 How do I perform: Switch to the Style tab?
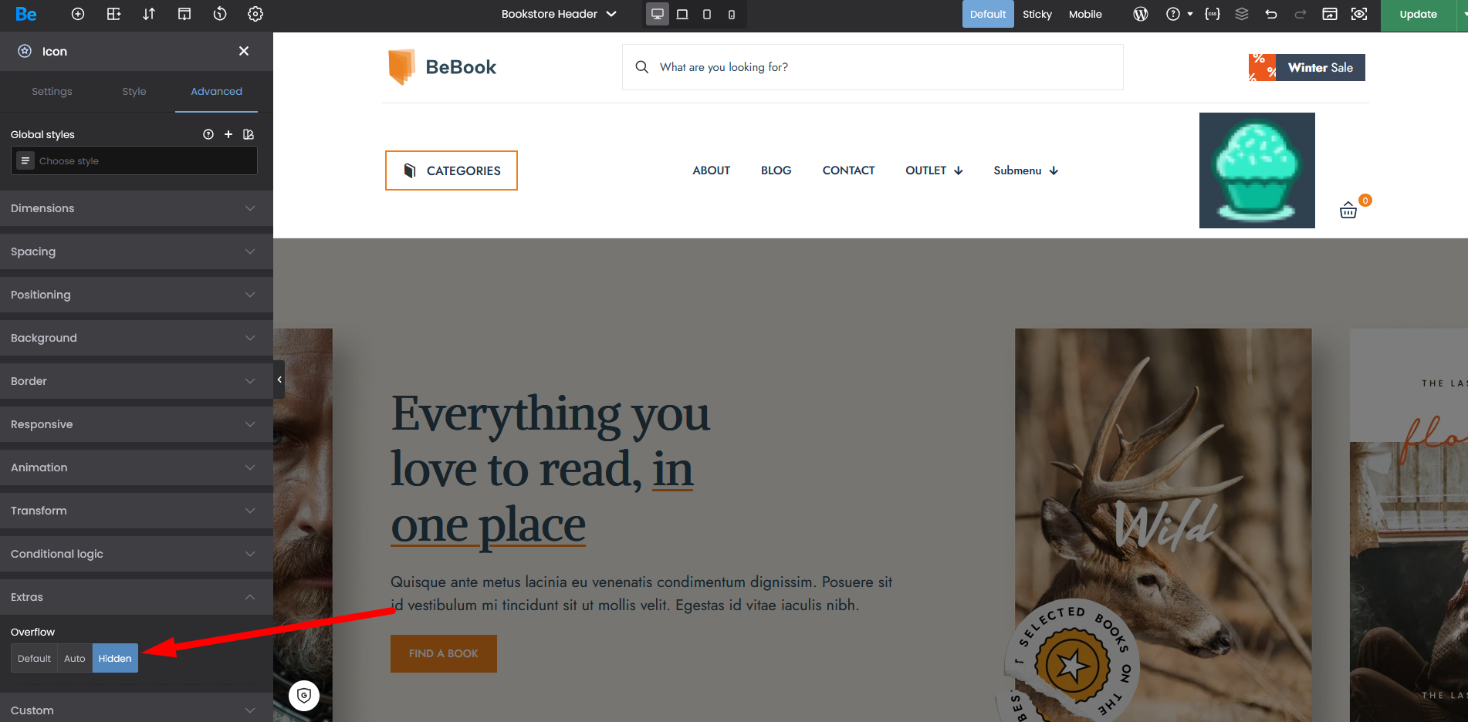[134, 91]
